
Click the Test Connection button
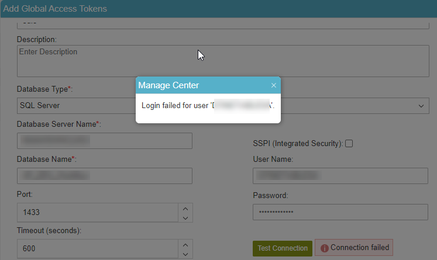(283, 248)
